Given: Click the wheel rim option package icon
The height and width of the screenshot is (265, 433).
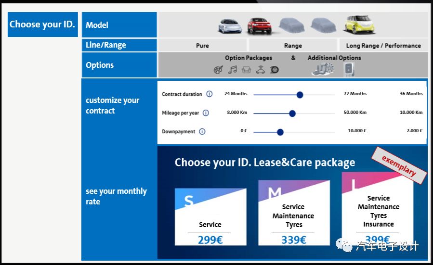Looking at the screenshot, I should (x=274, y=70).
